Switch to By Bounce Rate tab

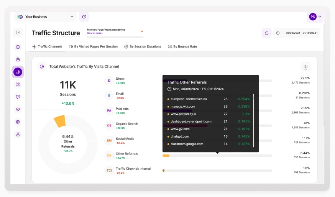click(x=182, y=46)
